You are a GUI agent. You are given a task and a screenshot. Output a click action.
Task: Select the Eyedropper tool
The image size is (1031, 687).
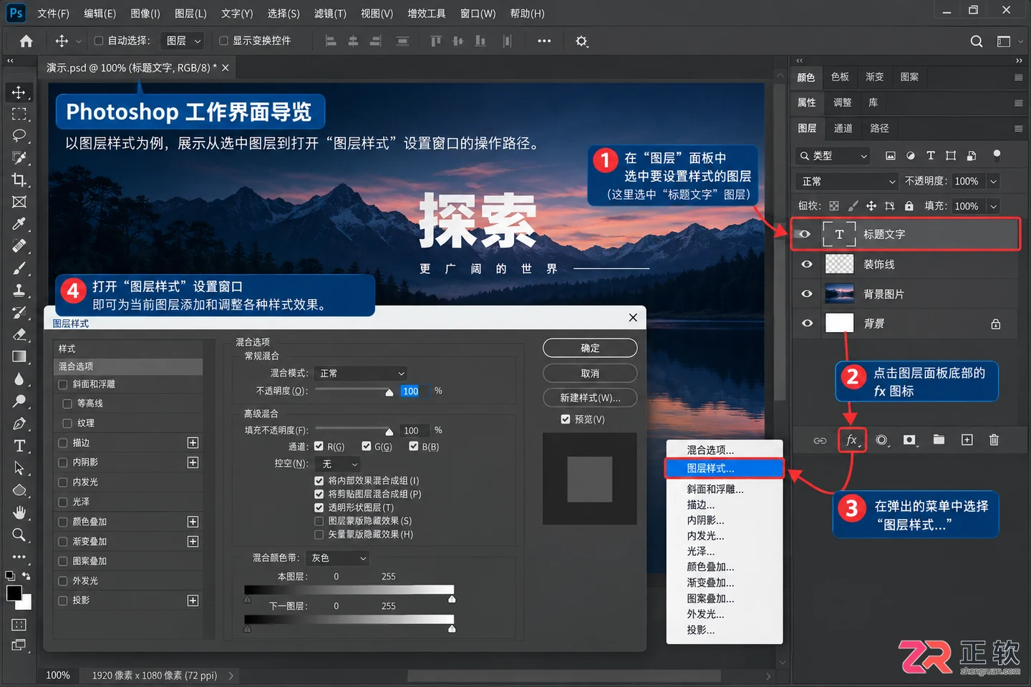point(19,224)
